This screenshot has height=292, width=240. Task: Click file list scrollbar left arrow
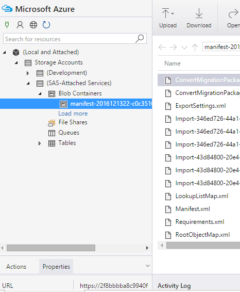[162, 246]
